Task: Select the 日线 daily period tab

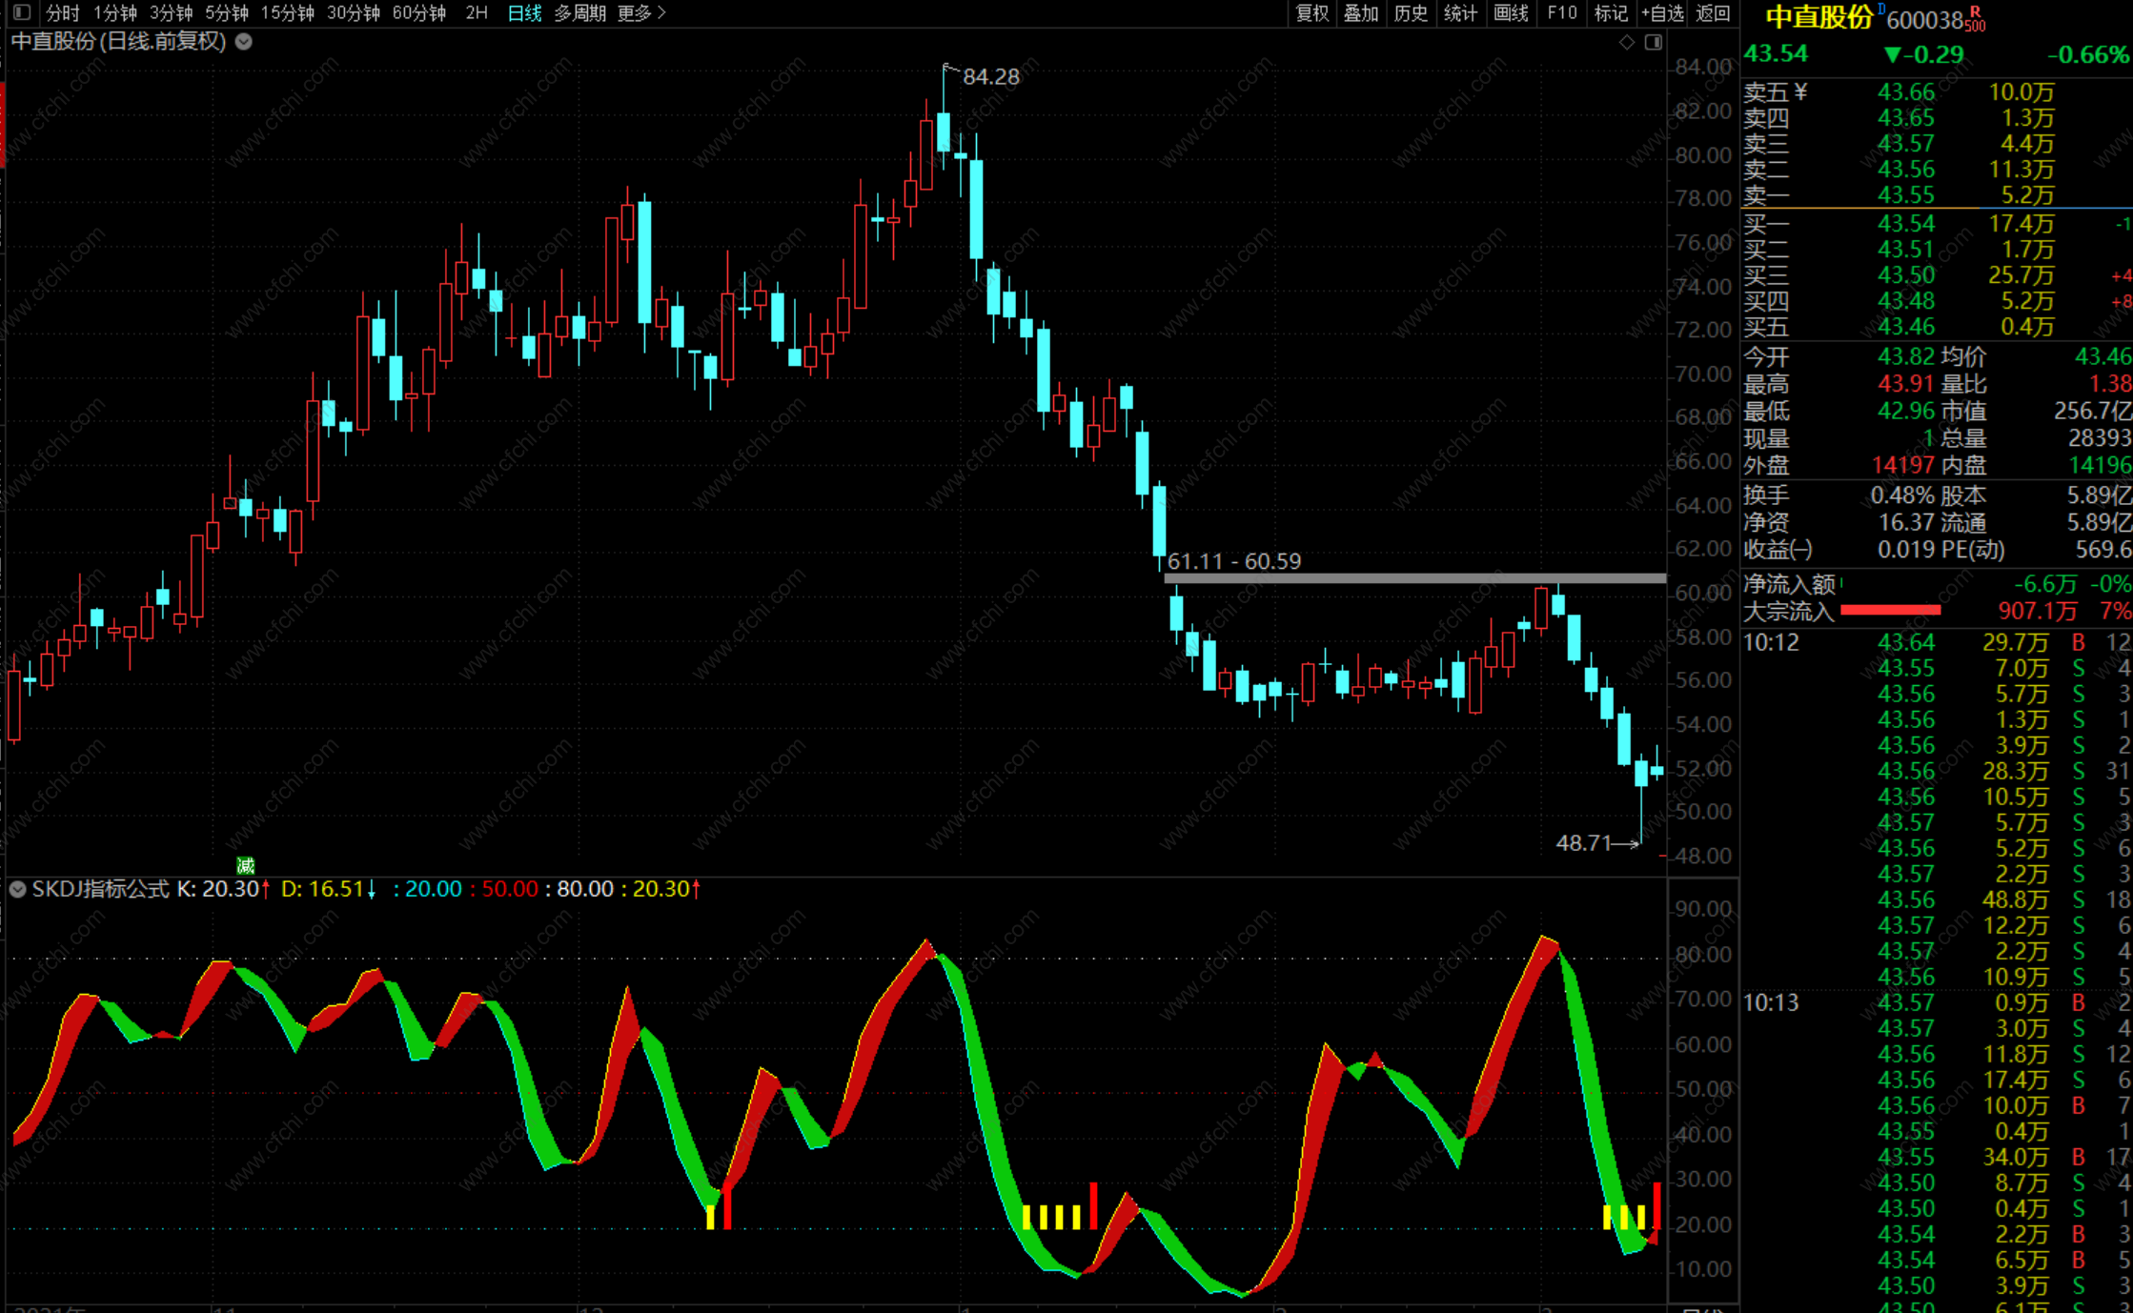Action: pyautogui.click(x=524, y=13)
